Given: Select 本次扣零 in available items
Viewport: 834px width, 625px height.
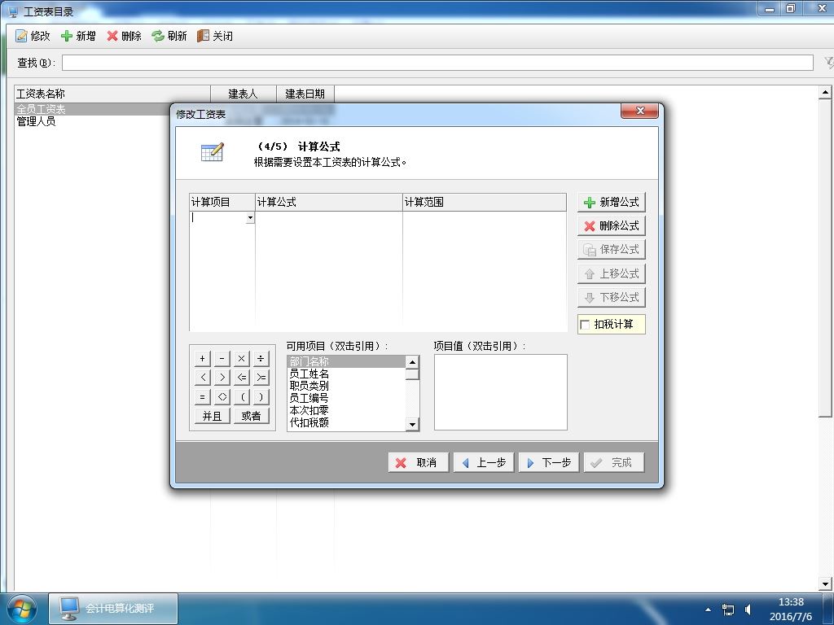Looking at the screenshot, I should click(x=347, y=410).
